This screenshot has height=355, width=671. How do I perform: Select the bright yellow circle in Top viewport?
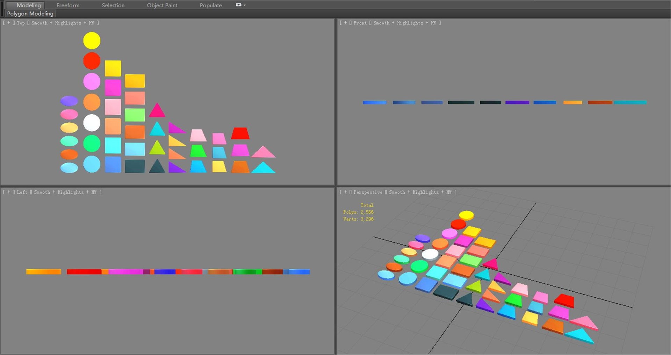(x=92, y=41)
